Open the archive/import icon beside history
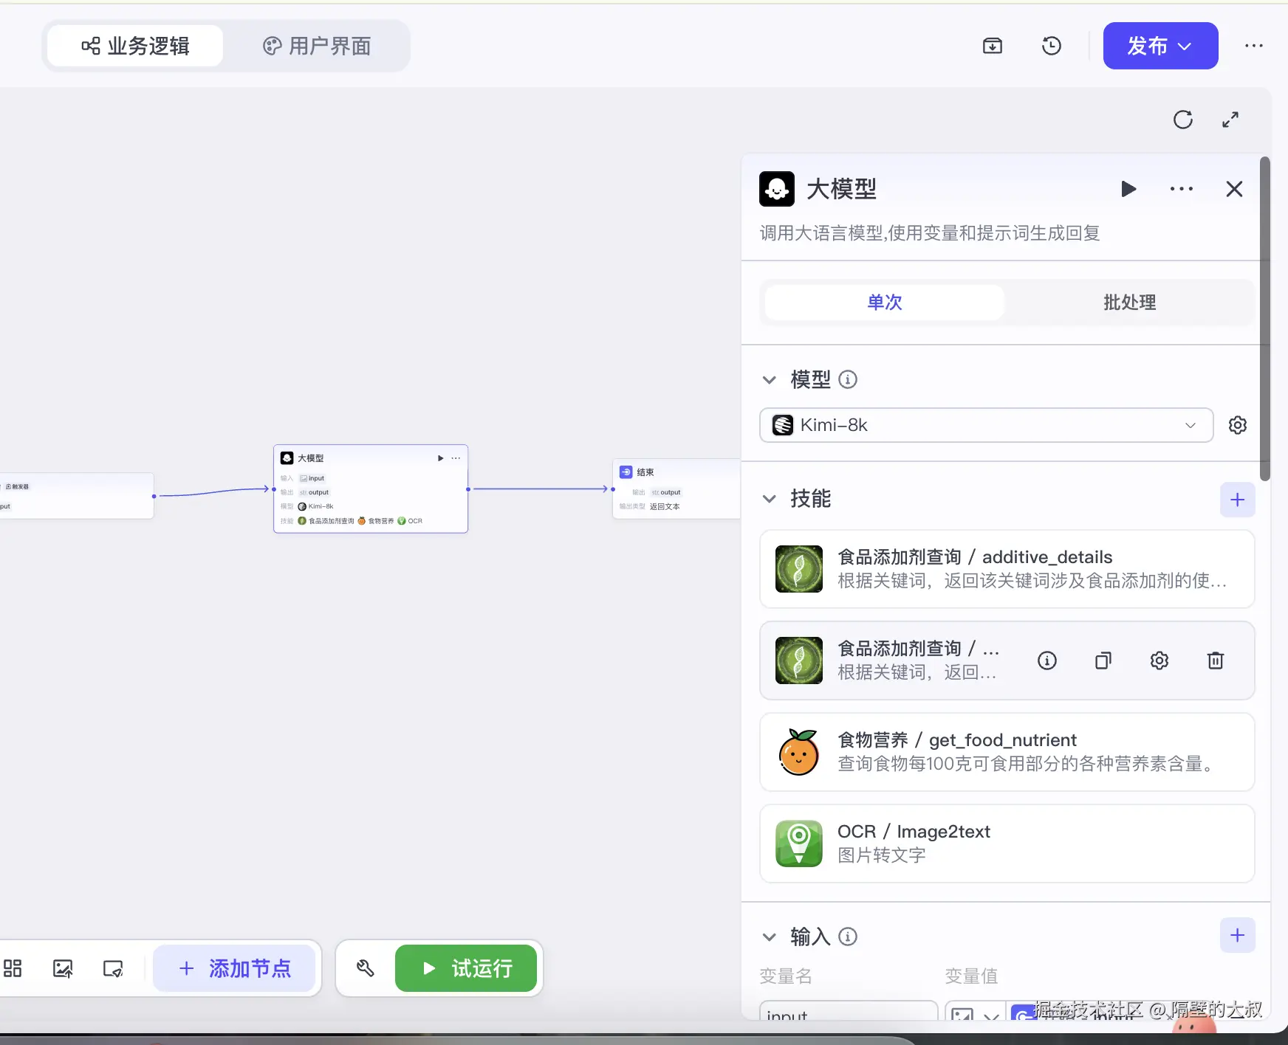Image resolution: width=1288 pixels, height=1045 pixels. 993,46
